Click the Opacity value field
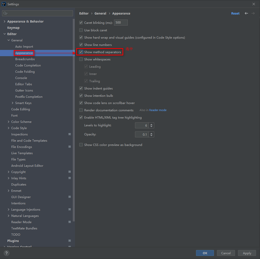The image size is (260, 259). coord(142,134)
